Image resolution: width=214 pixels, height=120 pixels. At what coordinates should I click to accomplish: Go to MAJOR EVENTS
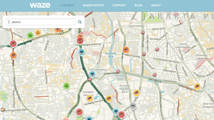click(x=93, y=5)
